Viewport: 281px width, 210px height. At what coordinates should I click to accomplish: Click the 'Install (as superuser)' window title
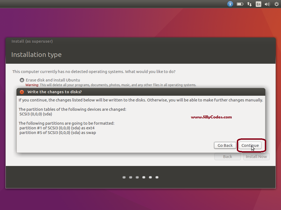[x=32, y=41]
